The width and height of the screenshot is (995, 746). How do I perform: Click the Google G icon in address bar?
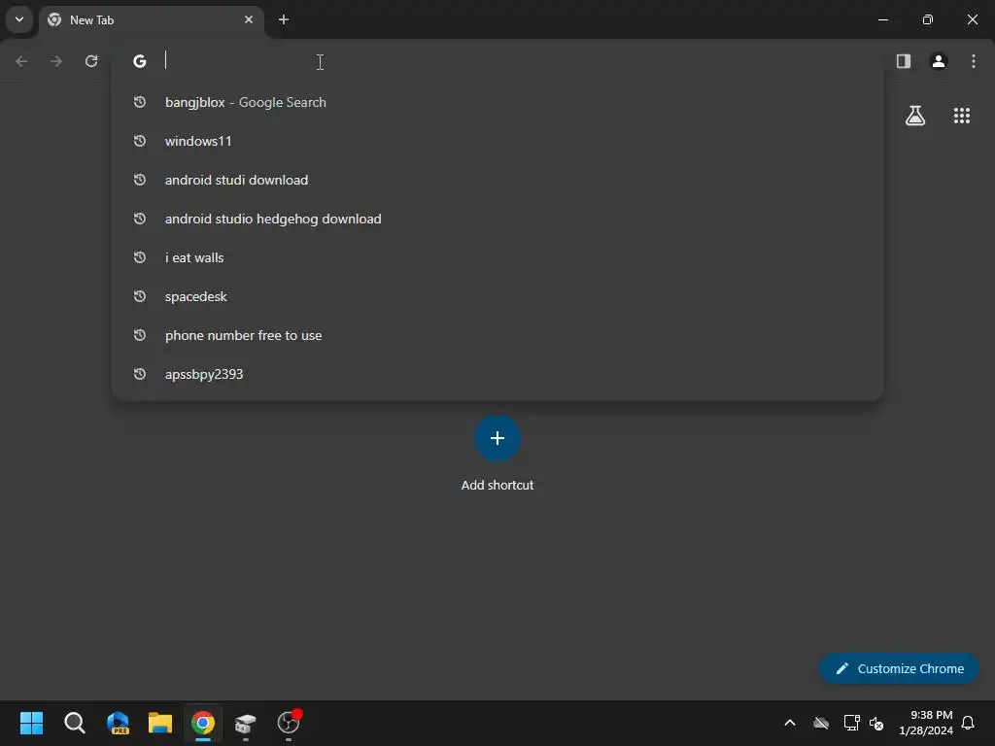pyautogui.click(x=140, y=61)
